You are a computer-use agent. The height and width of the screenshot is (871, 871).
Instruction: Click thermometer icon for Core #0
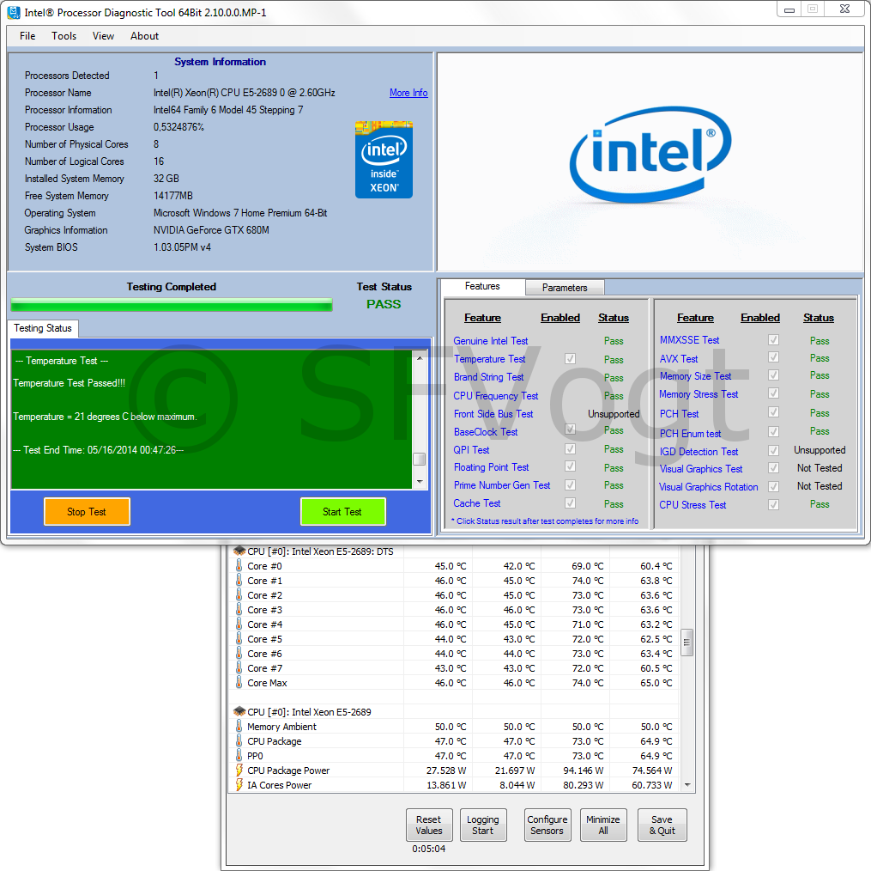click(239, 566)
